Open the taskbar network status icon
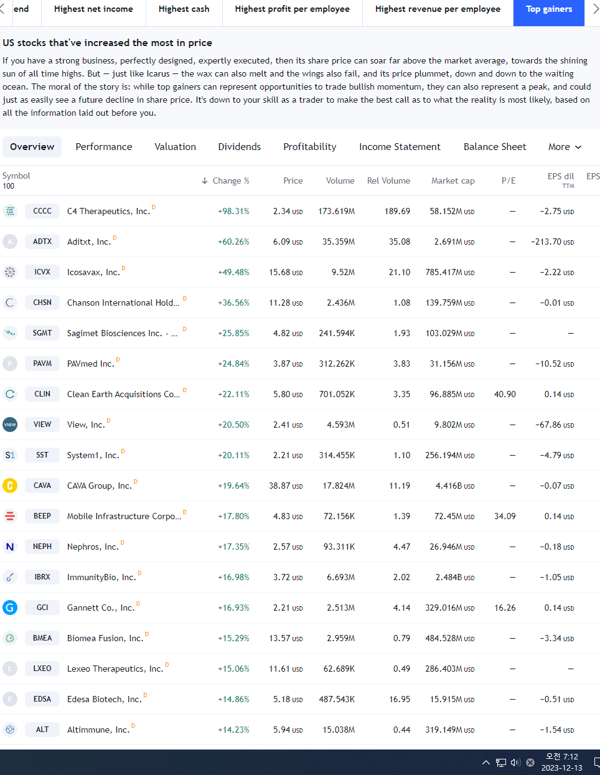The width and height of the screenshot is (600, 775). click(x=501, y=763)
